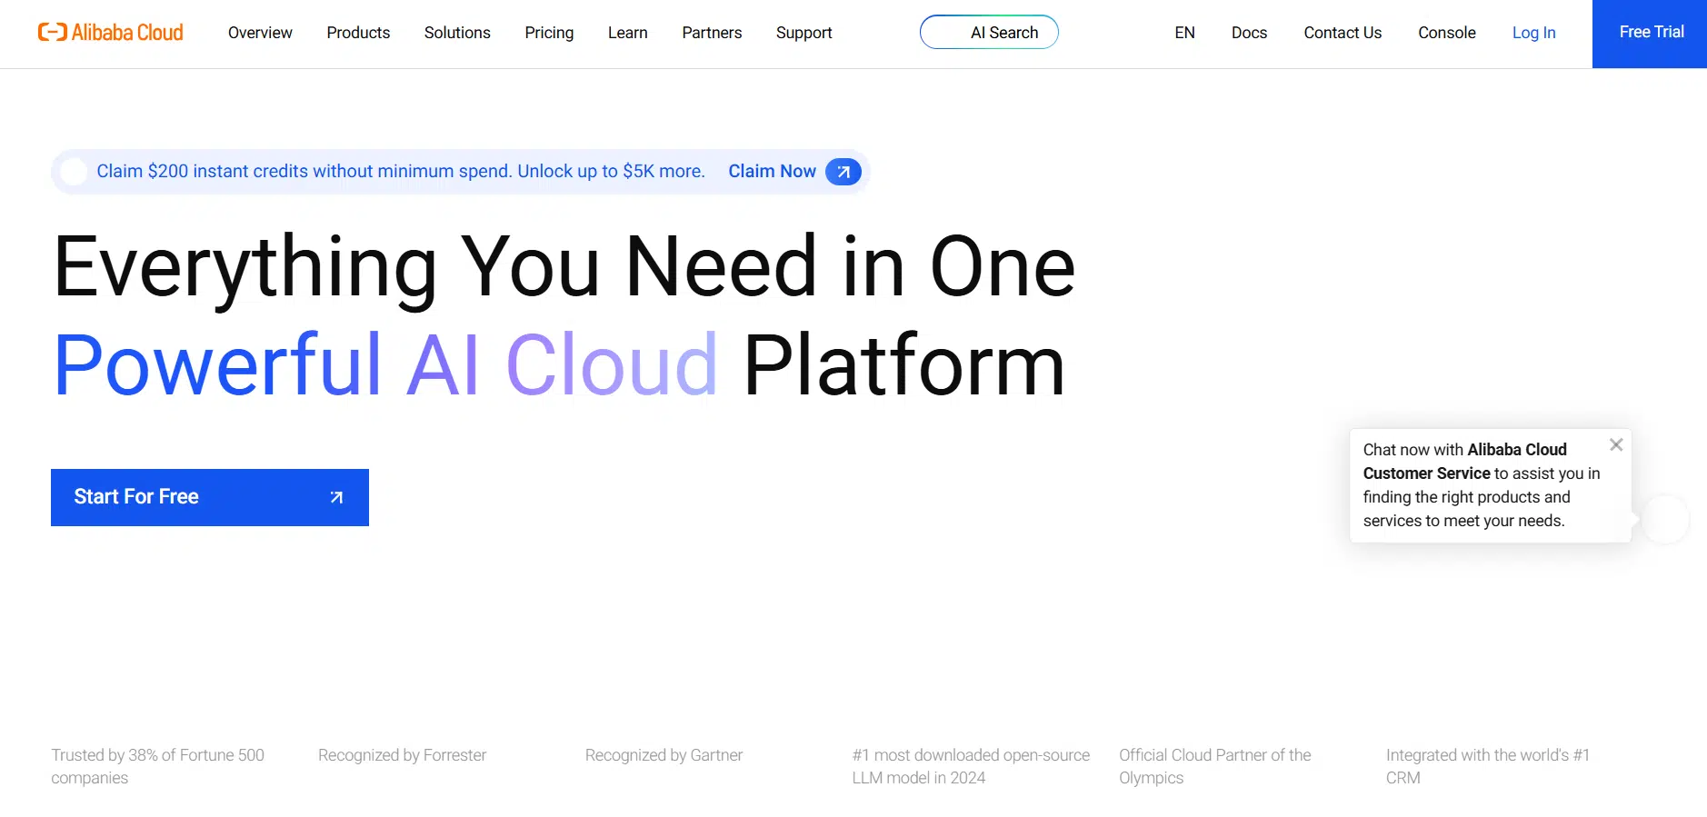This screenshot has height=817, width=1707.
Task: Click the arrow icon inside Start For Free
Action: coord(336,497)
